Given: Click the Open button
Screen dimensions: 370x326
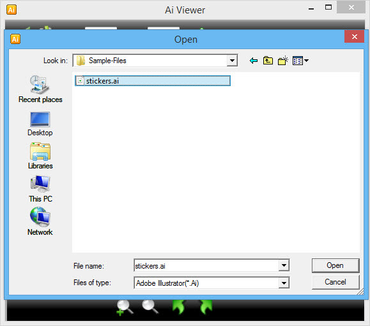Looking at the screenshot, I should [335, 265].
